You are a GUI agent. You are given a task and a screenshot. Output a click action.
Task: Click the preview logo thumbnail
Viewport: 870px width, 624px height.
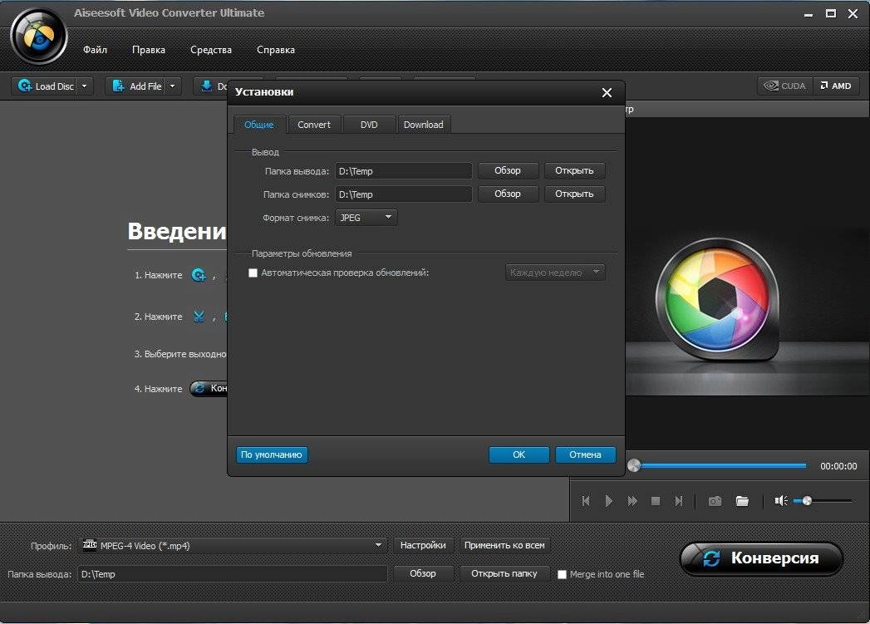point(717,299)
